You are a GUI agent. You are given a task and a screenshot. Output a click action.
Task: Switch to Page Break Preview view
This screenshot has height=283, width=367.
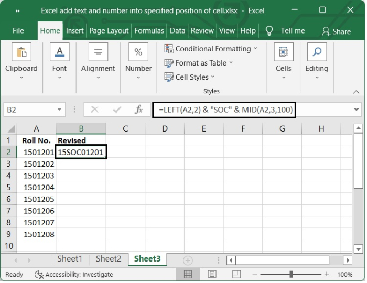[235, 274]
